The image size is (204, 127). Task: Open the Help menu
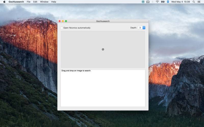(54, 2)
